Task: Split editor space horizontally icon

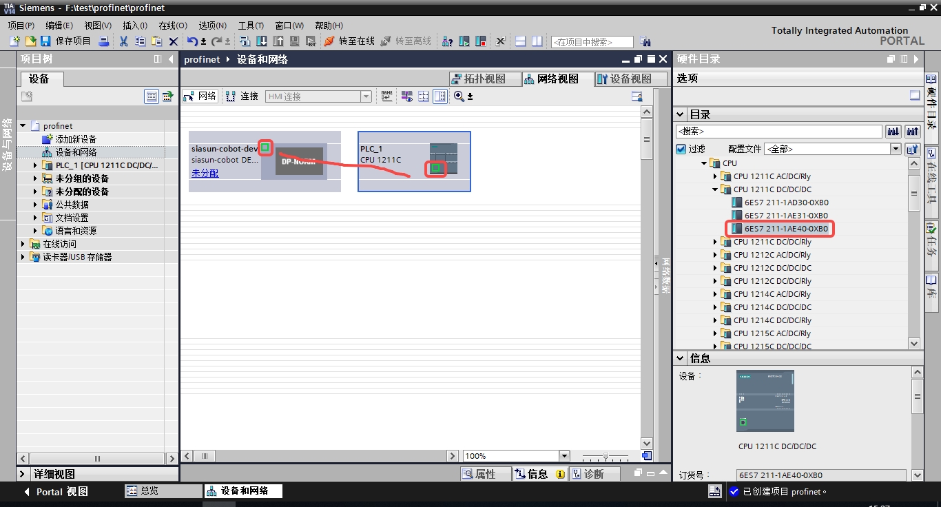Action: (x=521, y=41)
